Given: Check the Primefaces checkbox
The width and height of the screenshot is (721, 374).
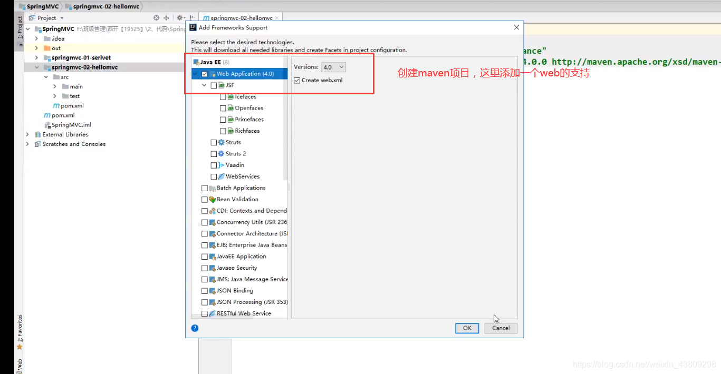Looking at the screenshot, I should coord(223,120).
